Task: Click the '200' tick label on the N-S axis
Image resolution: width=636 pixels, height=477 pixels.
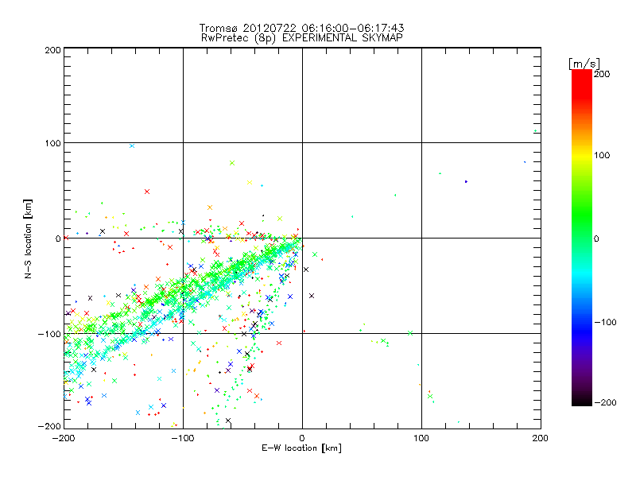Action: 53,50
